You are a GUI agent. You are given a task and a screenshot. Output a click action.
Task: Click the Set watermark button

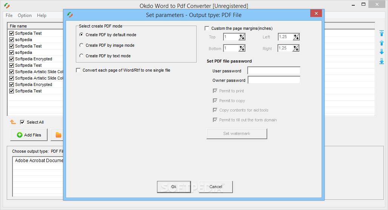coord(237,134)
